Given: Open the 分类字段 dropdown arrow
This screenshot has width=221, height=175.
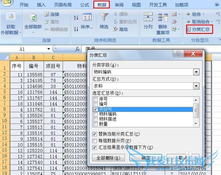Looking at the screenshot, I should 196,72.
